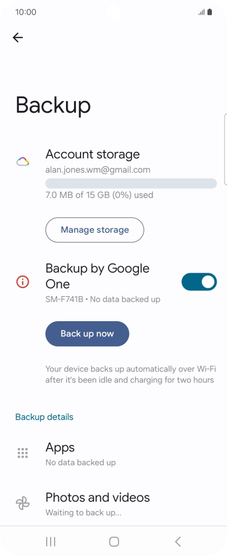Click the Manage storage button
This screenshot has height=556, width=227.
[95, 230]
